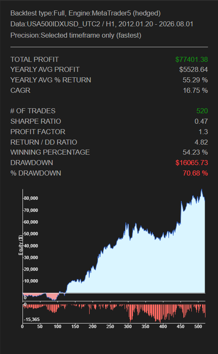Click the red negative equity area near zero
The width and height of the screenshot is (218, 354).
52,297
